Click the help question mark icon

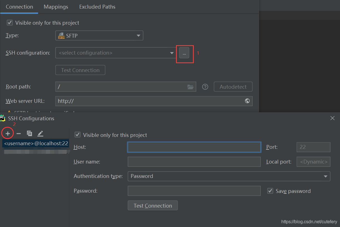pos(205,87)
